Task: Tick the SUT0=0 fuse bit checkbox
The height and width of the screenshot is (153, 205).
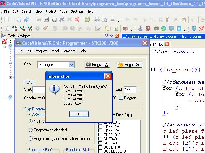Action: click(x=100, y=139)
